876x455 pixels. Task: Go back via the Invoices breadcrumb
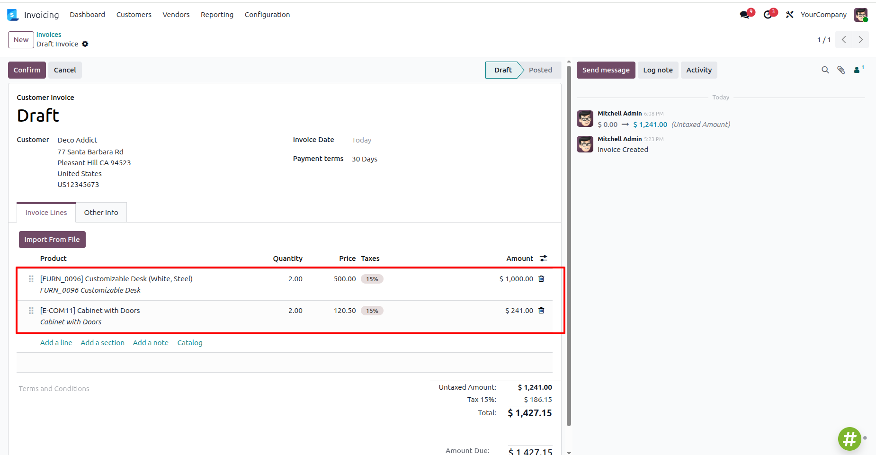(49, 35)
